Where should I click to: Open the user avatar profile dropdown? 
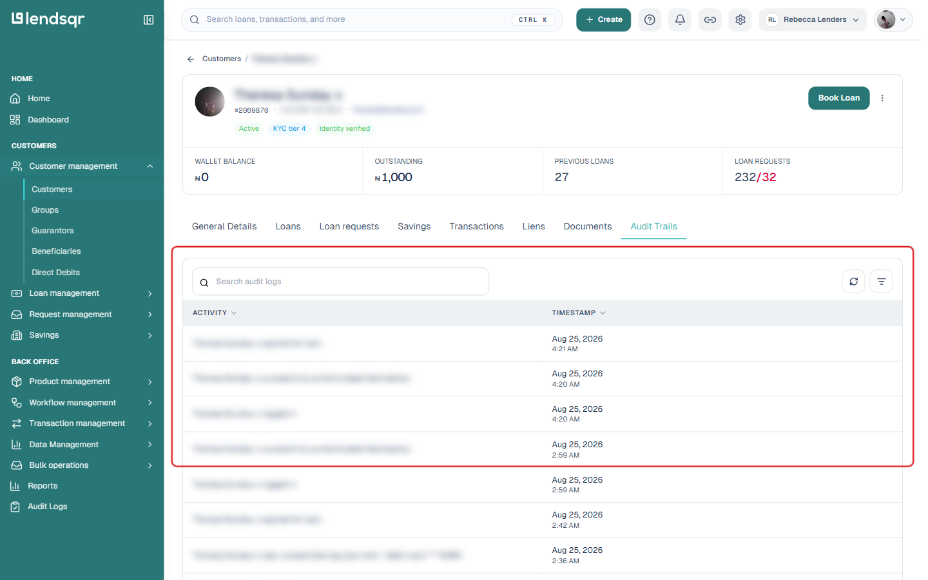click(893, 20)
